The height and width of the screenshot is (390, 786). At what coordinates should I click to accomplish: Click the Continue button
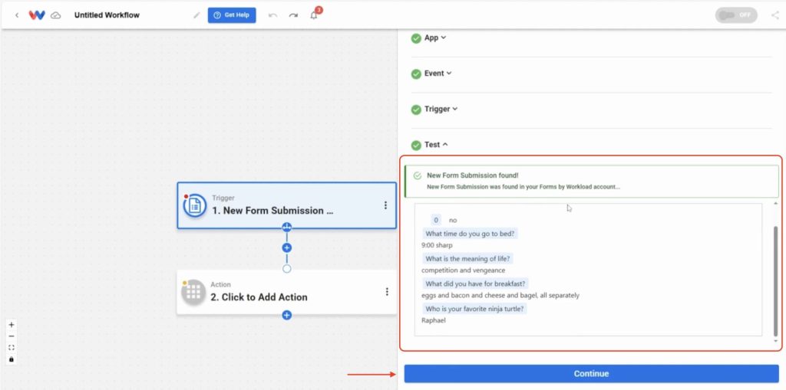592,373
